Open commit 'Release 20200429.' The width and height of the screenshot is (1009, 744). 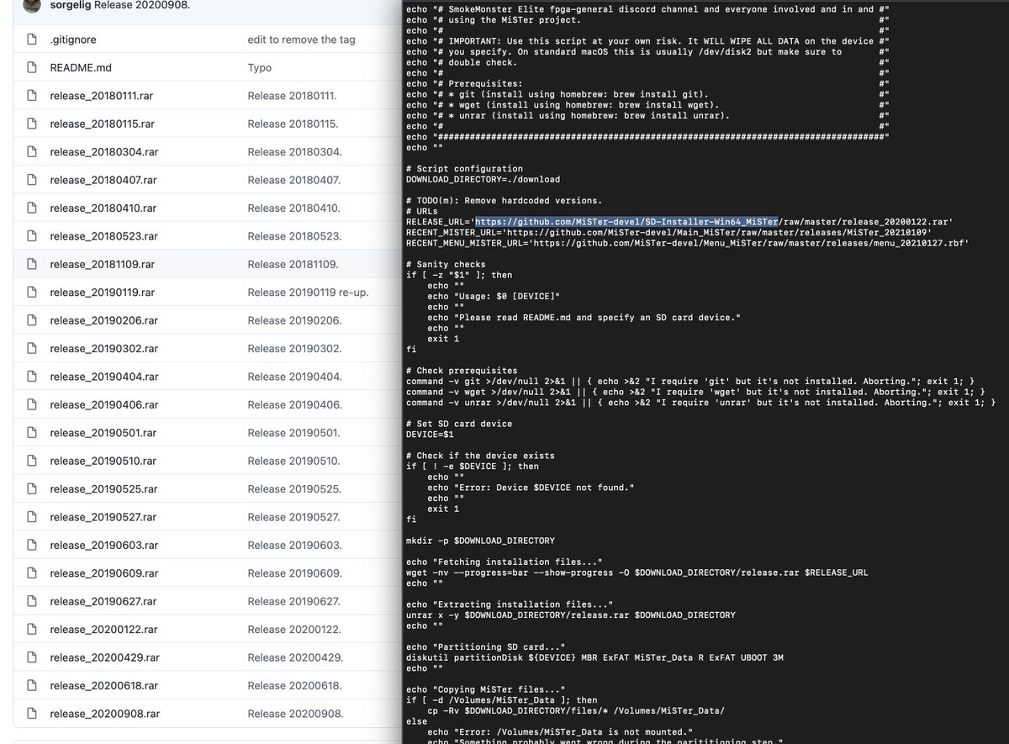tap(294, 657)
